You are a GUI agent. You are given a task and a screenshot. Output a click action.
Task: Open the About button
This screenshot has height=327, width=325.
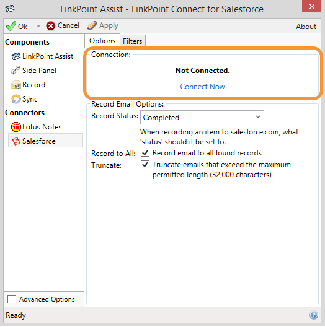[306, 27]
